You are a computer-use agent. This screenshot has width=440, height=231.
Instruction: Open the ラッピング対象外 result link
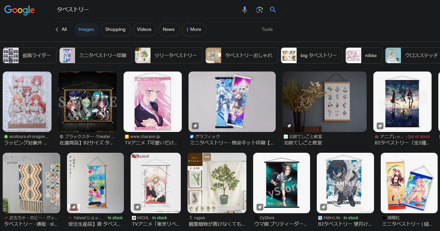[x=26, y=143]
